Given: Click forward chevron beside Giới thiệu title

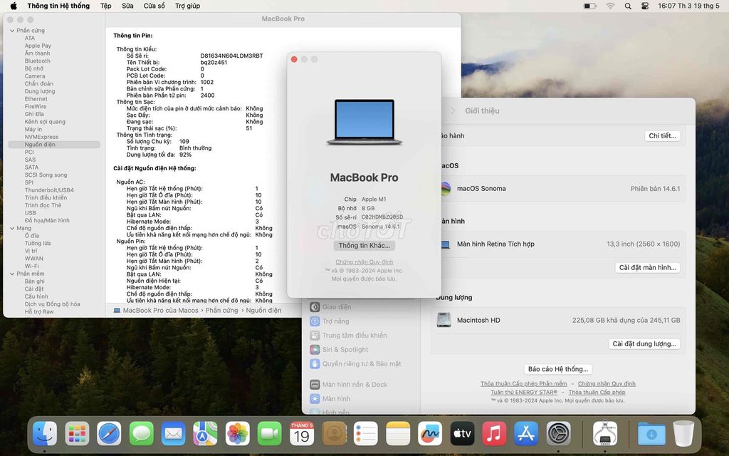Looking at the screenshot, I should 453,110.
